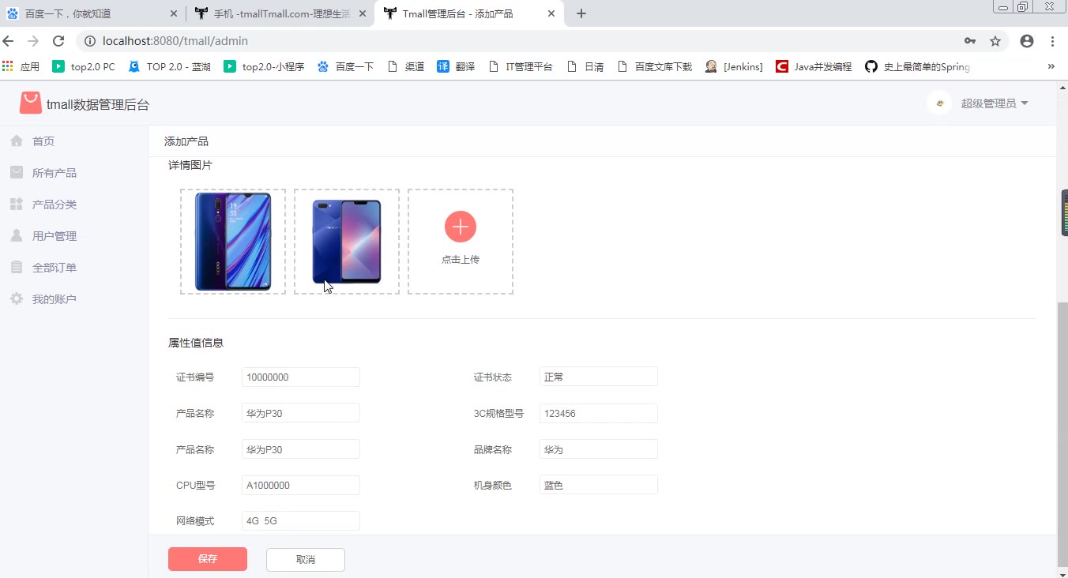
Task: Click the page vertical scrollbar thumb
Action: point(1062,434)
